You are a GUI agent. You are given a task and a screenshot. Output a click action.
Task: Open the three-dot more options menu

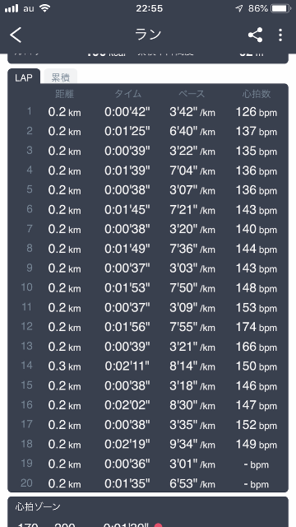point(280,35)
